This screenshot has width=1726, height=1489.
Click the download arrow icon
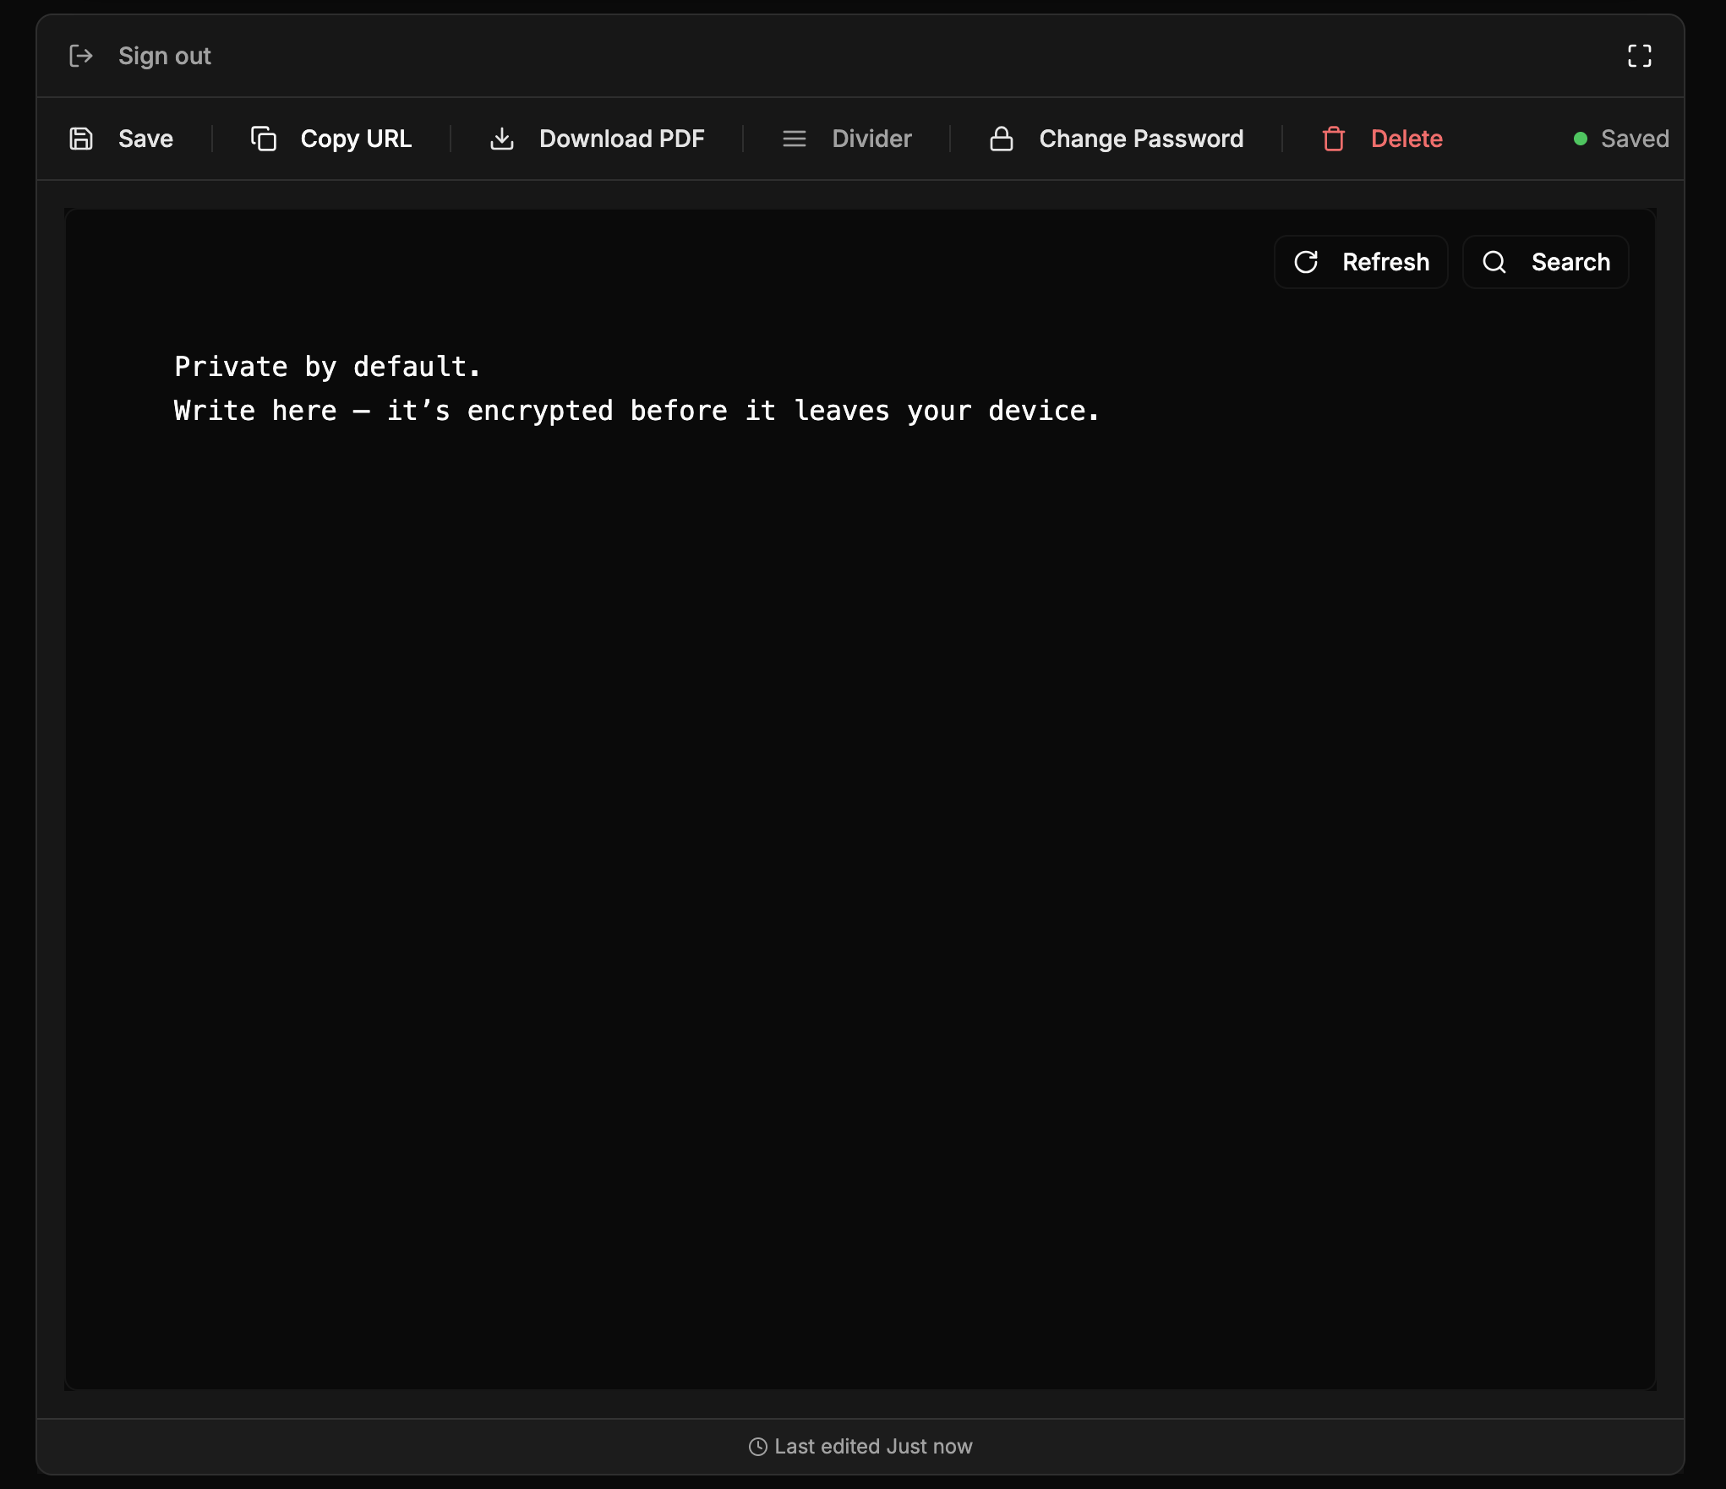(x=502, y=139)
